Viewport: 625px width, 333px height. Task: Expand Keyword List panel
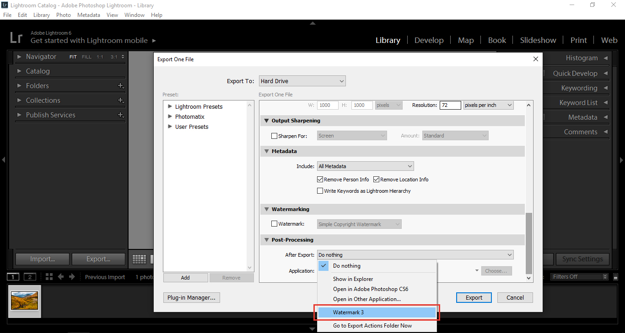606,103
